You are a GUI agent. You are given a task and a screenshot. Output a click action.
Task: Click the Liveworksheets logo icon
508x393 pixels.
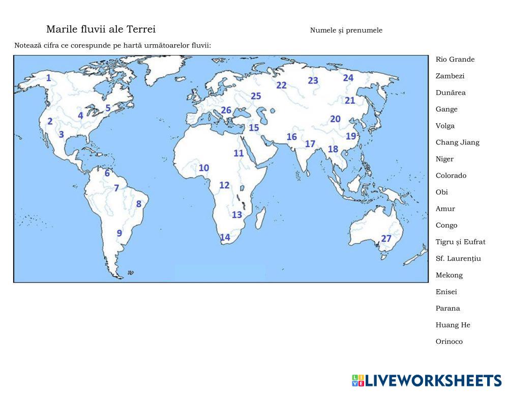coord(357,380)
